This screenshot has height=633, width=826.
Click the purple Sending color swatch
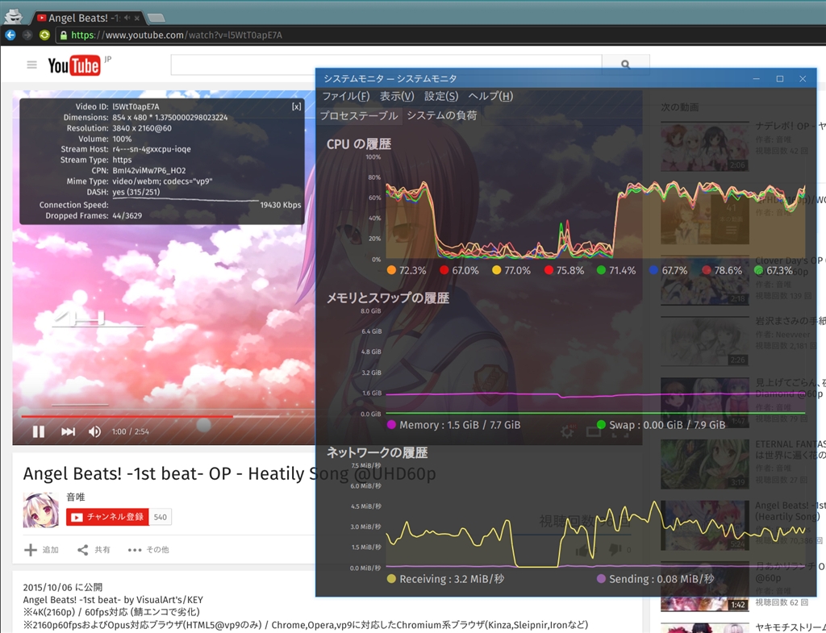point(601,579)
